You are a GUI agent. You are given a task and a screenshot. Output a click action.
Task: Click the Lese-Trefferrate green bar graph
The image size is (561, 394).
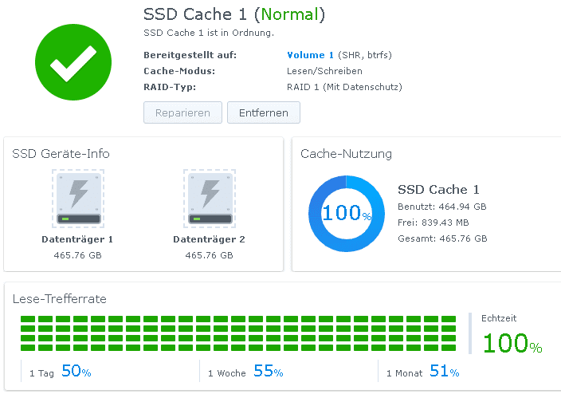pyautogui.click(x=237, y=333)
